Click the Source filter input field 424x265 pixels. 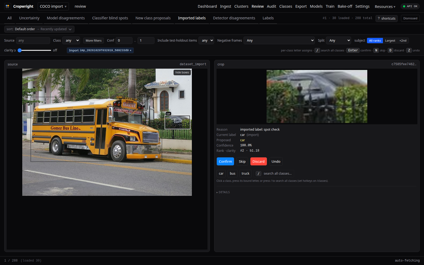tap(33, 41)
